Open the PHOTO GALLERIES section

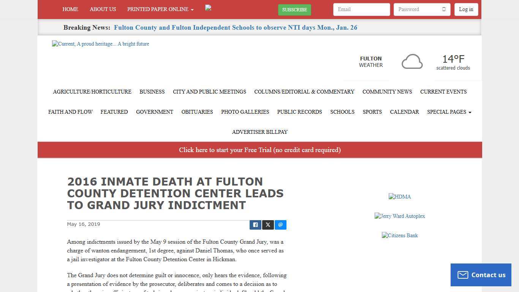pos(245,112)
